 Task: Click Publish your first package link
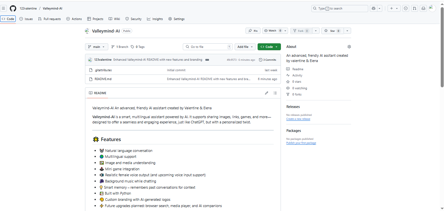pyautogui.click(x=301, y=143)
